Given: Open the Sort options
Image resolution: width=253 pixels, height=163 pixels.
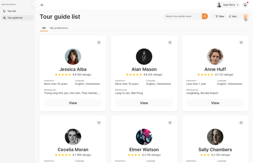Looking at the screenshot, I should (x=233, y=16).
